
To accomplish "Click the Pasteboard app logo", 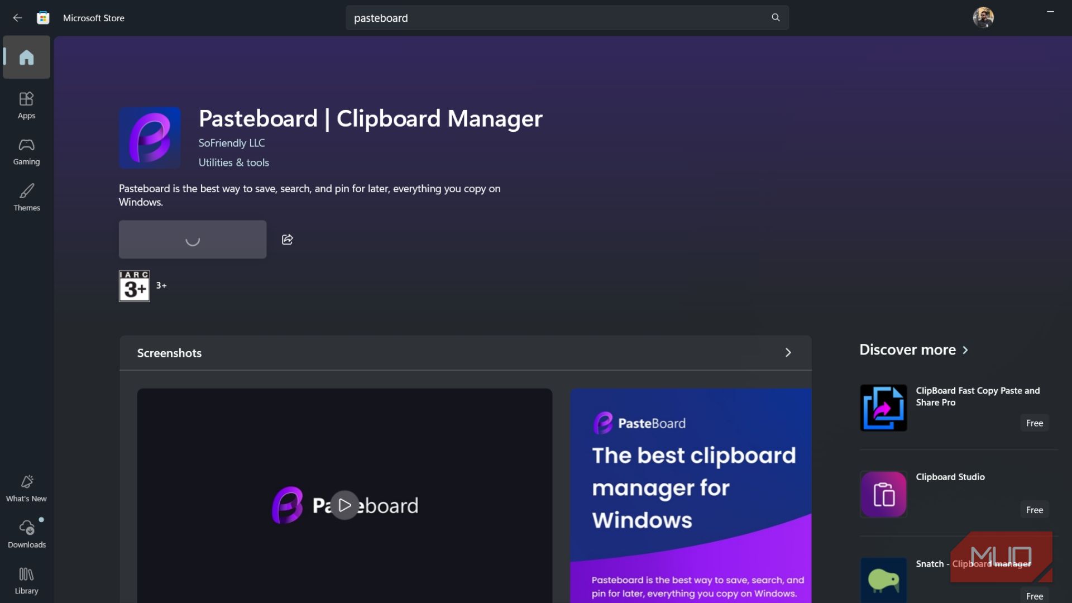I will click(x=150, y=138).
